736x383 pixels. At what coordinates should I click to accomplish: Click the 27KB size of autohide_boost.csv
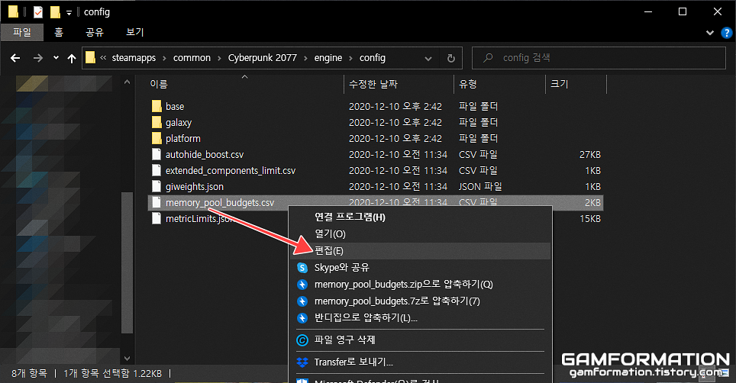589,155
